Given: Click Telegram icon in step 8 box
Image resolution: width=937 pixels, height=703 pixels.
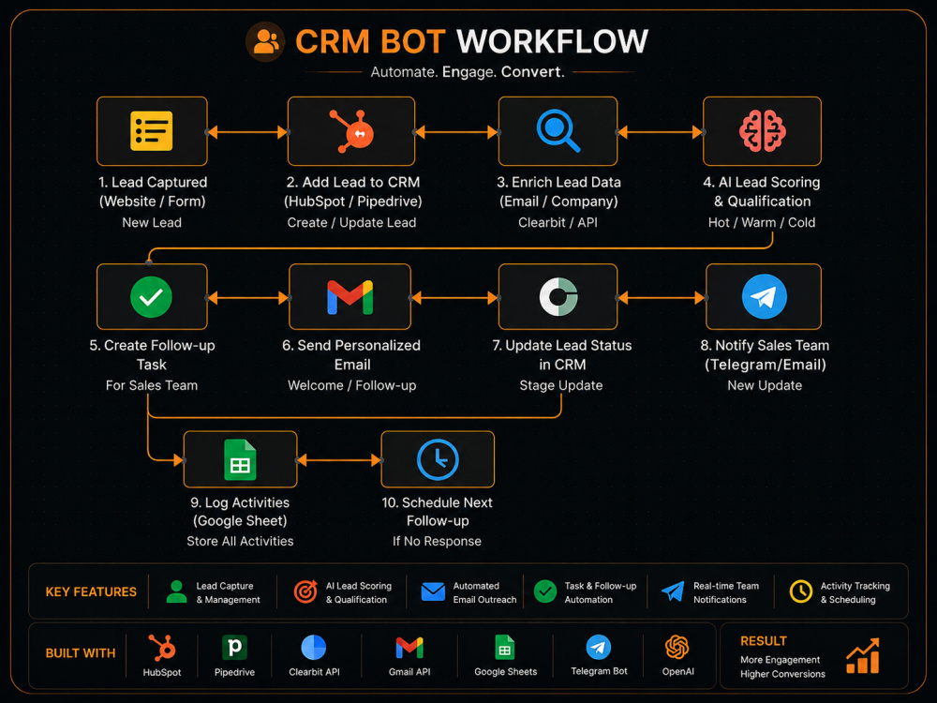Looking at the screenshot, I should pyautogui.click(x=765, y=296).
